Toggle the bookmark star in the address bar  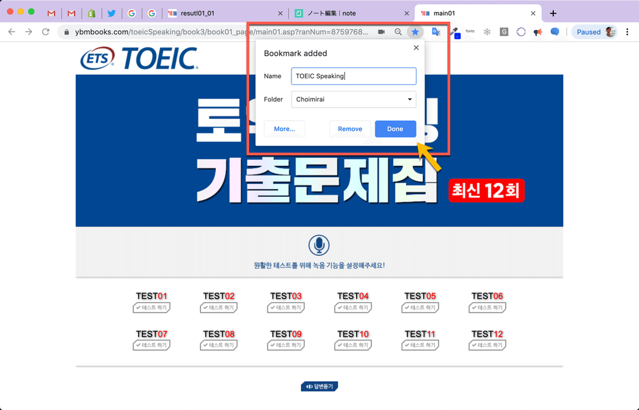415,31
